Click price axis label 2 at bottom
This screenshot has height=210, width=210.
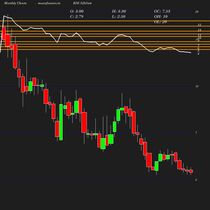[x=196, y=180]
